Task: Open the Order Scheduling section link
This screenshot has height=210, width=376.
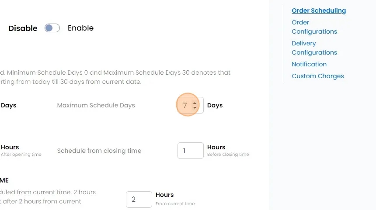Action: [x=319, y=10]
